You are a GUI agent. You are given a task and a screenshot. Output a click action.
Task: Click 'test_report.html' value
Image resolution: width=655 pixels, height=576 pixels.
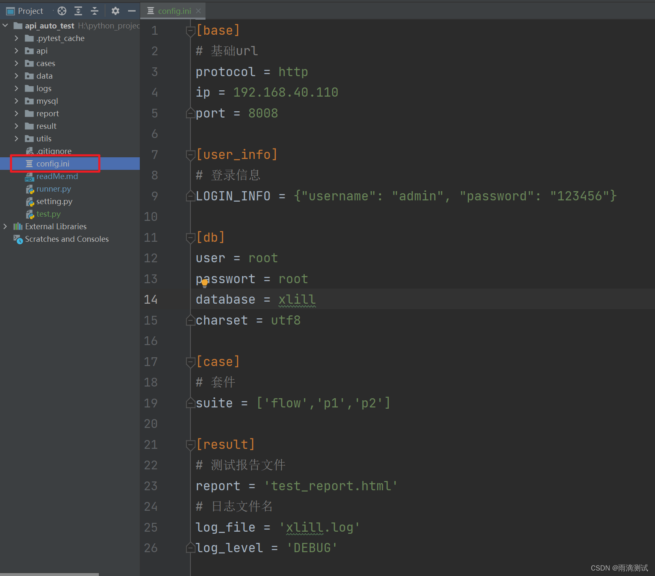[x=331, y=486]
